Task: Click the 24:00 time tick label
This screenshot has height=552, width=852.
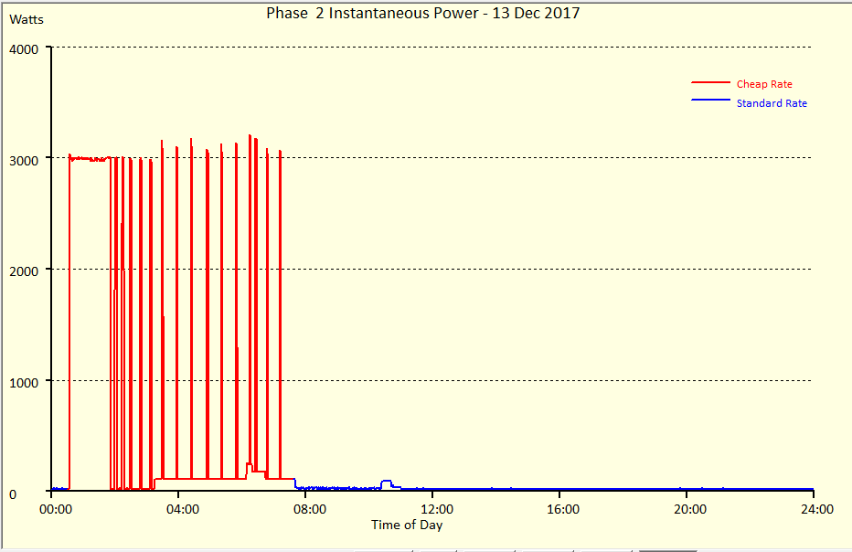Action: pyautogui.click(x=815, y=509)
